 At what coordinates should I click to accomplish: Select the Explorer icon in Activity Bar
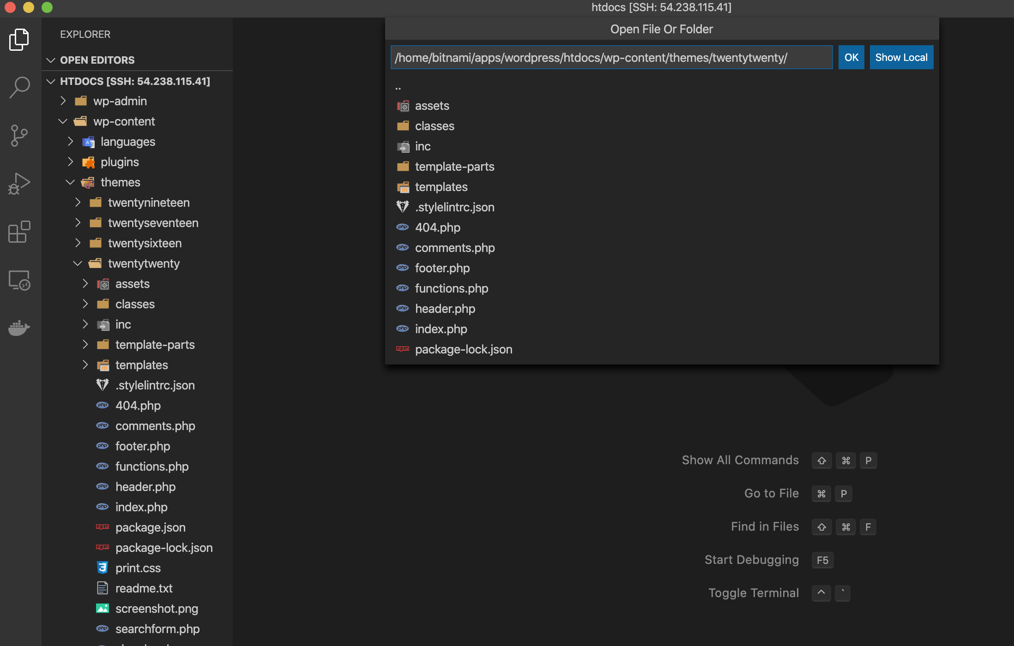click(19, 39)
